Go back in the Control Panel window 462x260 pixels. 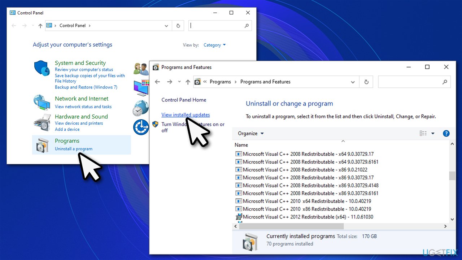14,26
